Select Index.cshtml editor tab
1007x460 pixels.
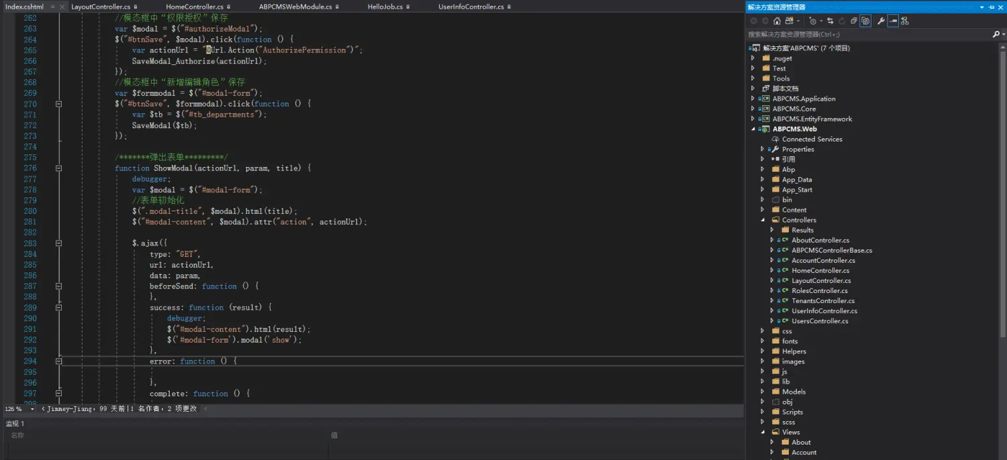[24, 7]
